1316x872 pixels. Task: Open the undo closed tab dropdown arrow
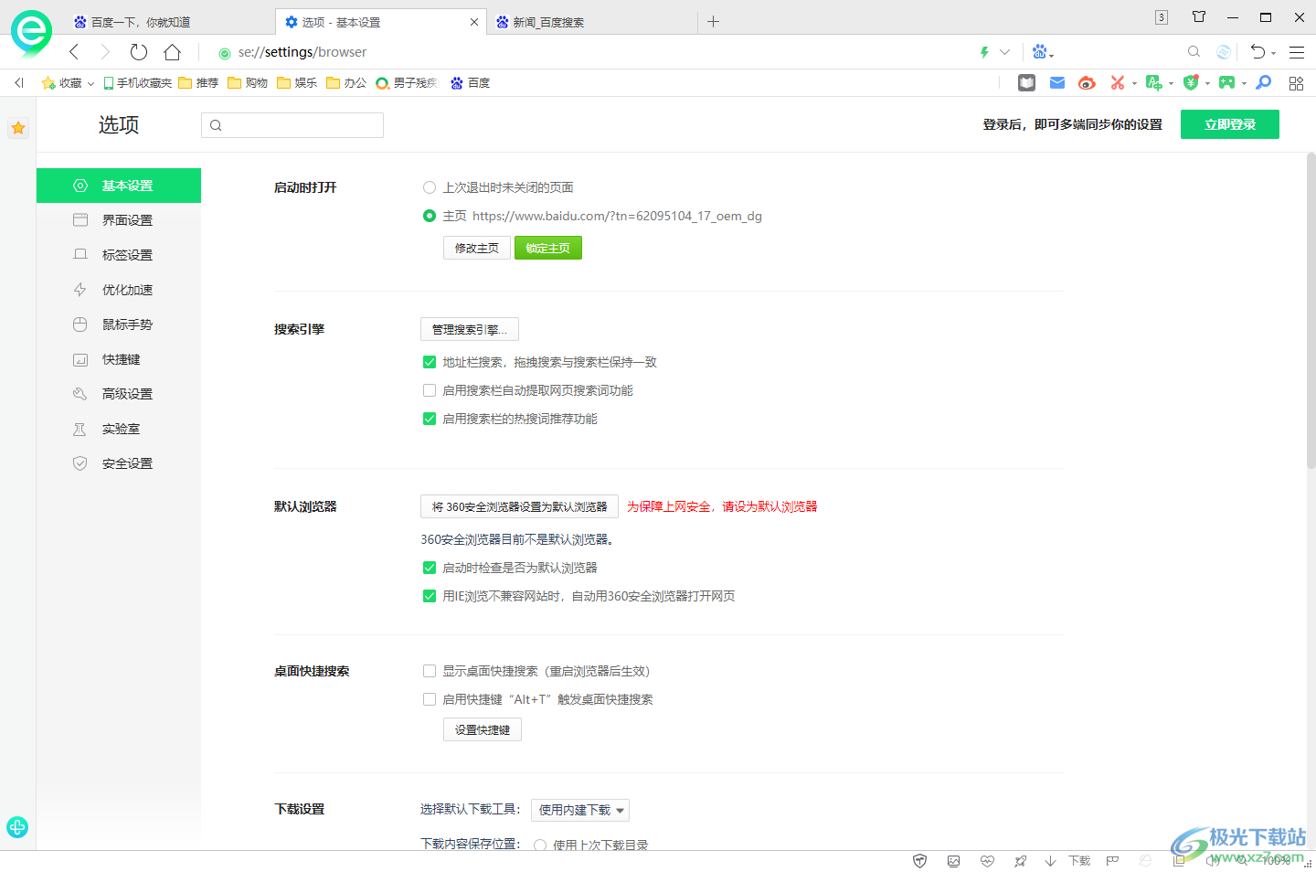click(x=1273, y=54)
